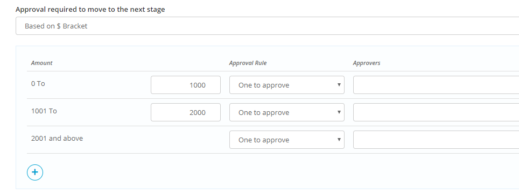Add a new bracket with the plus icon

(35, 172)
